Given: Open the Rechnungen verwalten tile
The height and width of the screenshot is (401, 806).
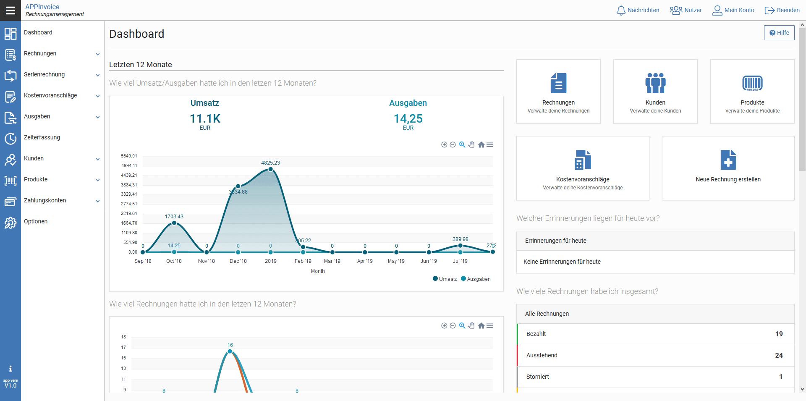Looking at the screenshot, I should tap(558, 91).
